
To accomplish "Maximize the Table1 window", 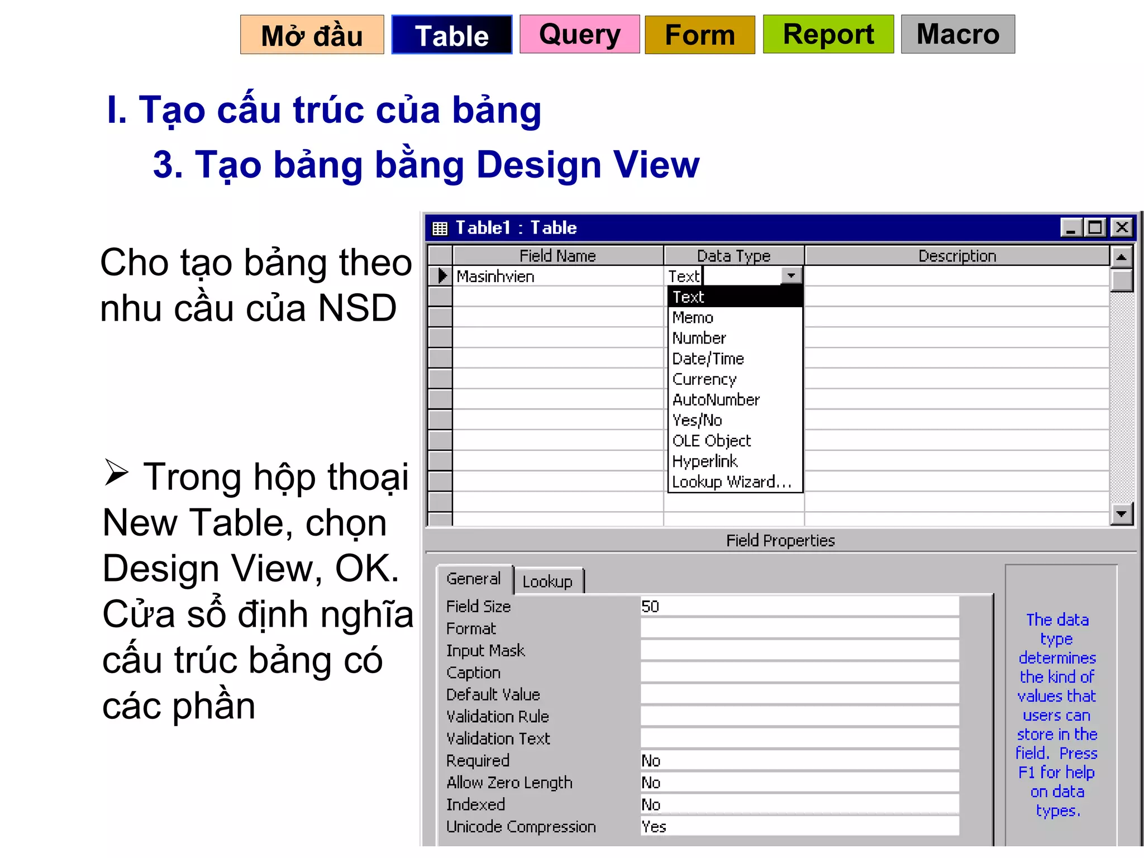I will pos(1095,228).
